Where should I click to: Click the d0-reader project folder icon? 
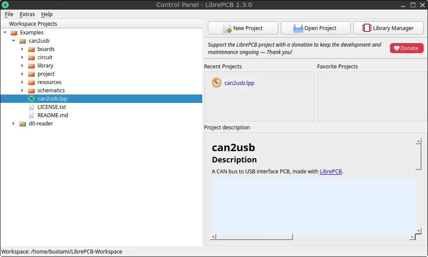23,124
